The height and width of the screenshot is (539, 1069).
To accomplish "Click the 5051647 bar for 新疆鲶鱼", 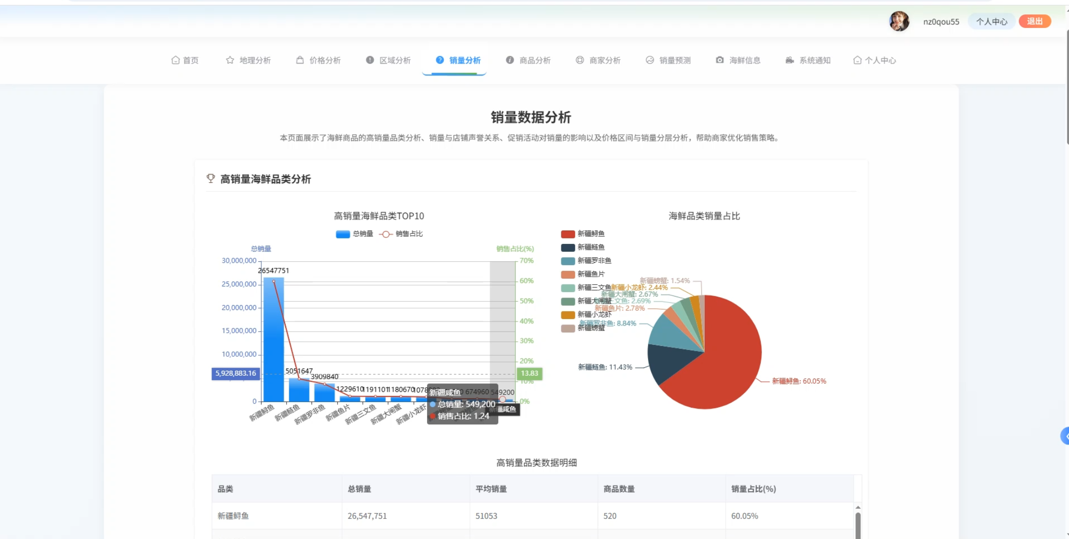I will click(x=299, y=390).
